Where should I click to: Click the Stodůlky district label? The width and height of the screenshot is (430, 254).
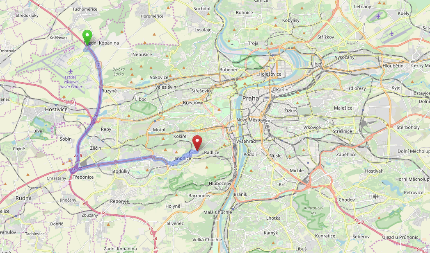tap(120, 171)
